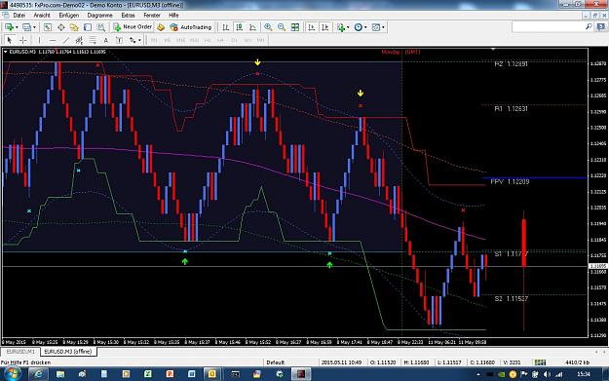Click the periodicity clock icon
Screen dimensions: 609x381
[x=359, y=27]
